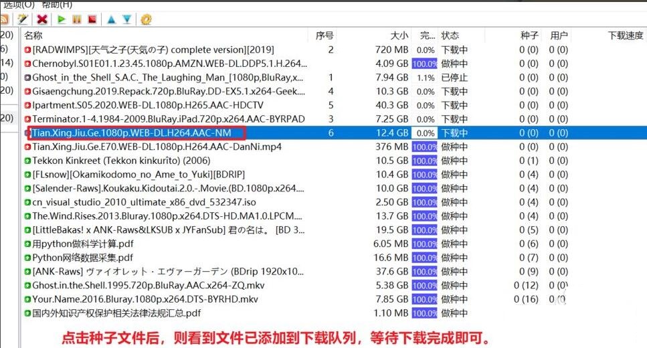The height and width of the screenshot is (348, 647).
Task: Select [ANK-Raws] ヴァイオレット・エヴァーガーデン torrent name
Action: pos(168,272)
